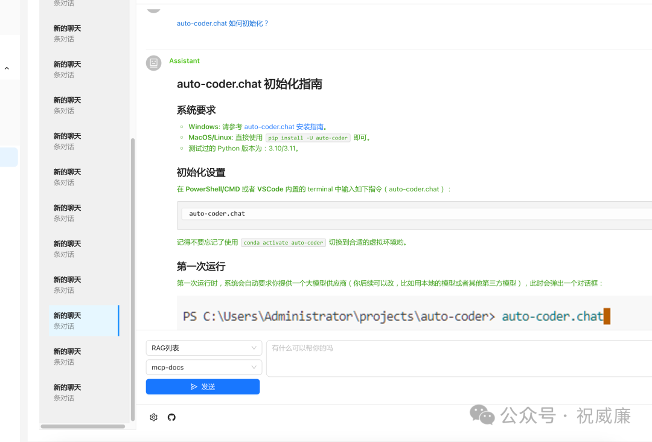This screenshot has height=442, width=652.
Task: Click the heading auto-coder.chat 初始化指南
Action: coord(249,84)
